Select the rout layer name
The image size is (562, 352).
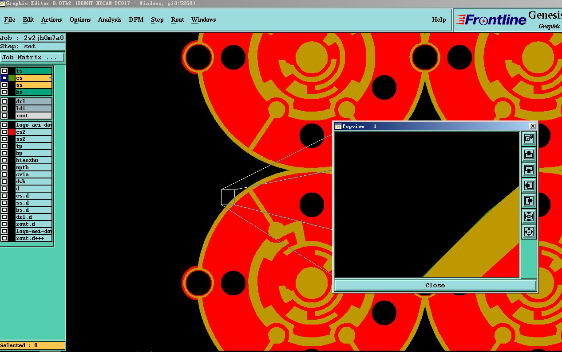pyautogui.click(x=34, y=116)
